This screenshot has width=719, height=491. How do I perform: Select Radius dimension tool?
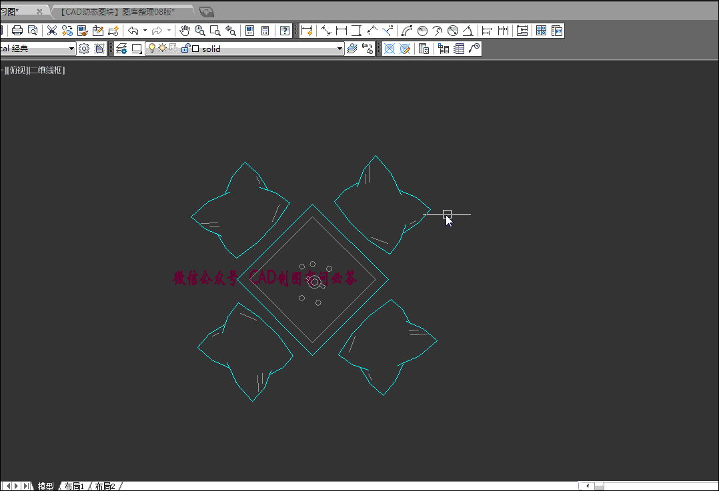[422, 31]
